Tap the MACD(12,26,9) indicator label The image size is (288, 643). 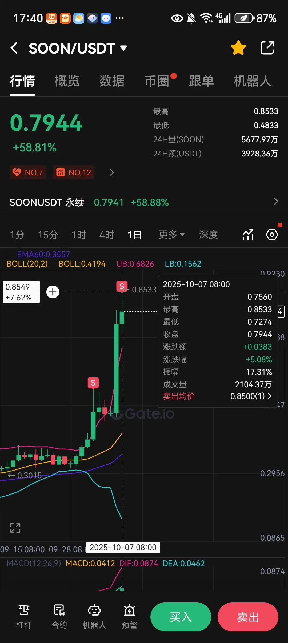point(34,563)
